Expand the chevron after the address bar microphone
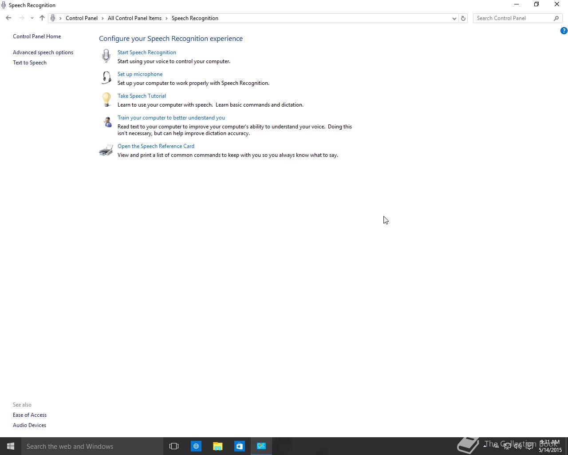 pyautogui.click(x=60, y=18)
